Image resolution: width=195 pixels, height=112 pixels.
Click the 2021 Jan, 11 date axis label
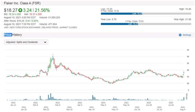pos(13,104)
